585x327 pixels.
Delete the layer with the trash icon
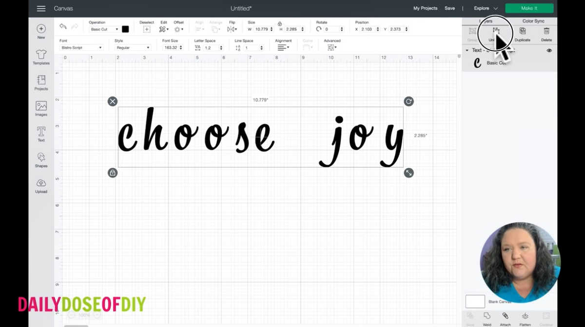pyautogui.click(x=546, y=31)
